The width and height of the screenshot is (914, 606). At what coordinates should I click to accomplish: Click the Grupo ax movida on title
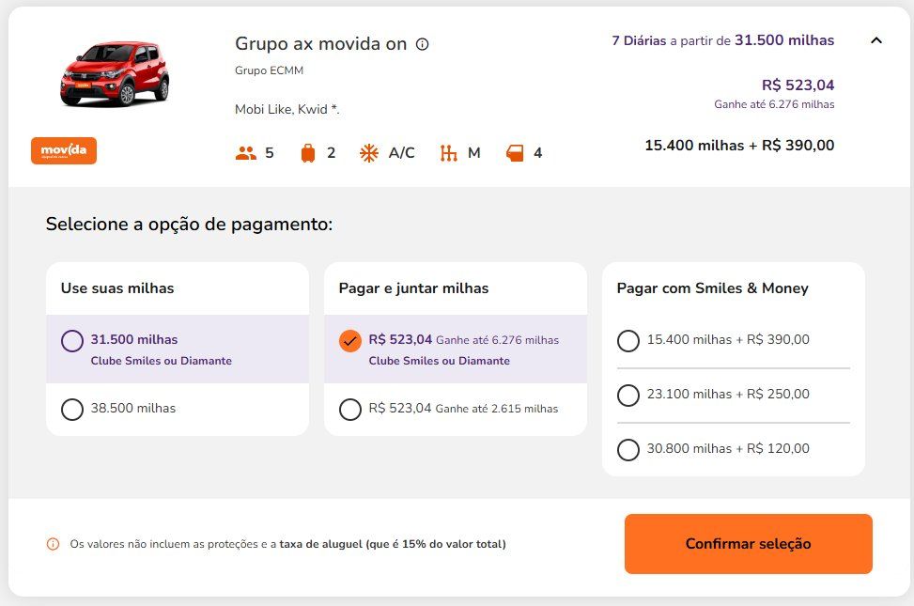coord(320,44)
